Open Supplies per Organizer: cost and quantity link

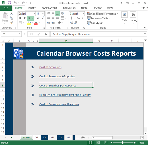pos(65,95)
